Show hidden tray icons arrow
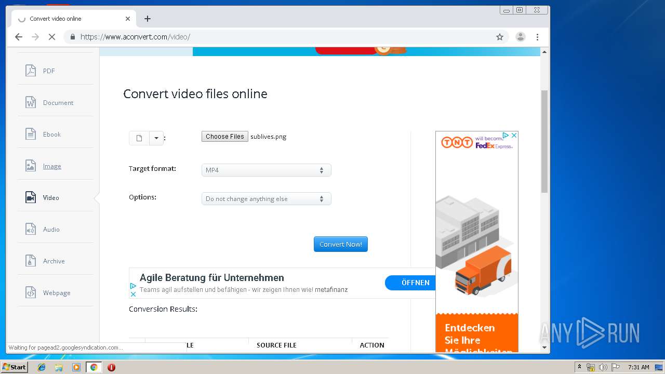 pos(579,367)
